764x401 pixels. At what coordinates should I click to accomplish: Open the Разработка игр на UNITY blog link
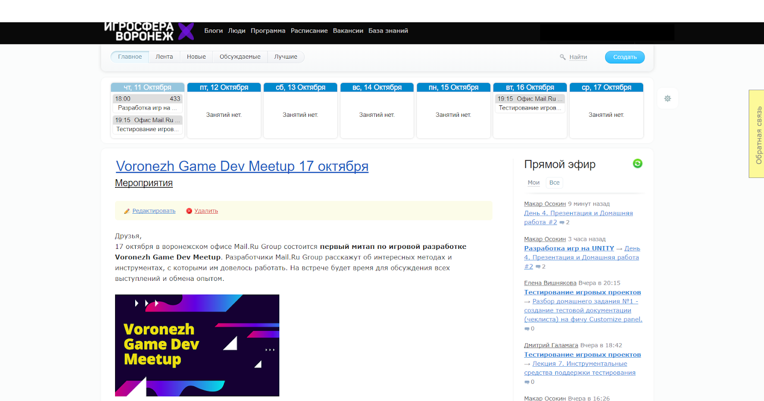pyautogui.click(x=569, y=248)
